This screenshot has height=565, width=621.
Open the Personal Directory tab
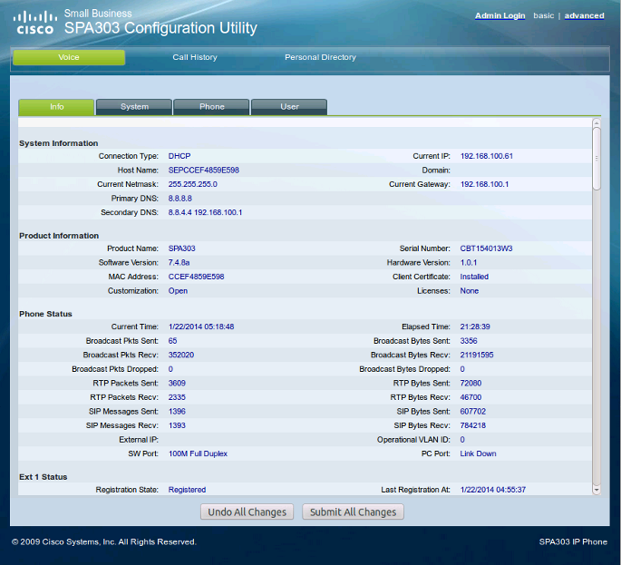(x=320, y=57)
